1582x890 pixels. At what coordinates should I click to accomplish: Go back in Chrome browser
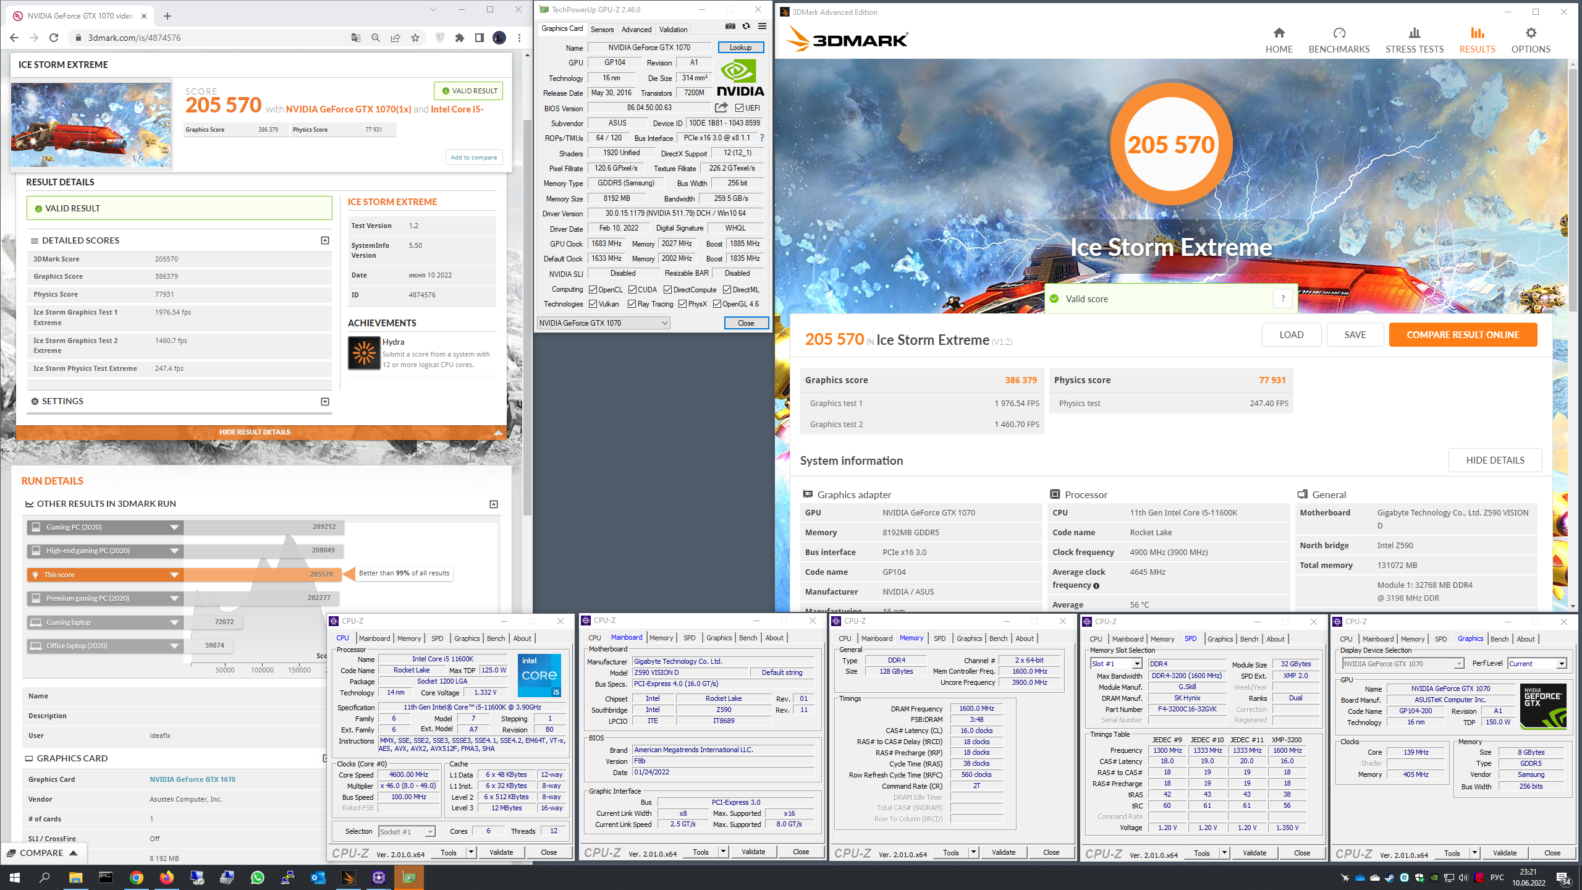14,38
